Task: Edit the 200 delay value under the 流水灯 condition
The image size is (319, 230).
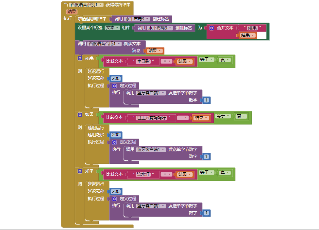Action: point(116,192)
